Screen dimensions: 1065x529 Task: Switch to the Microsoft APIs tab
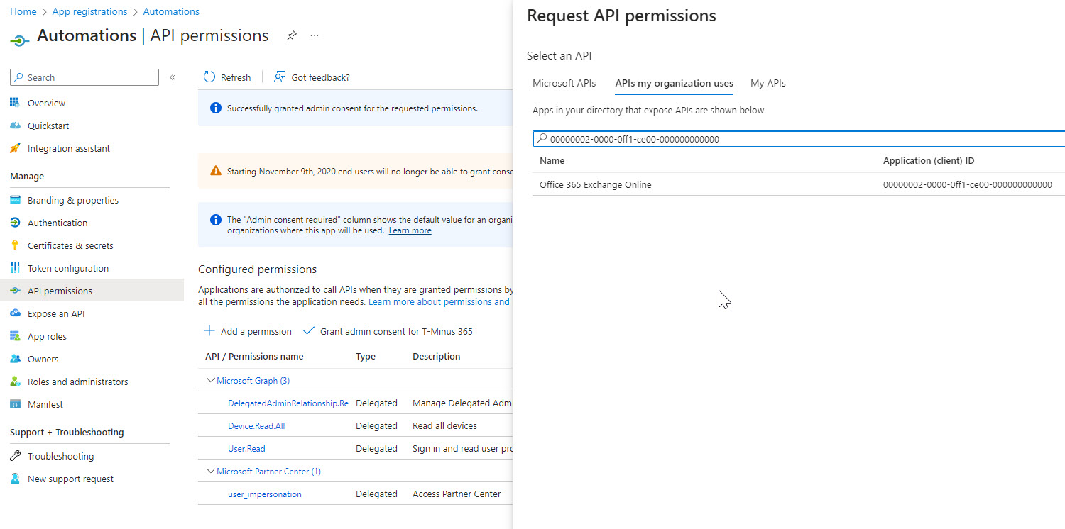[x=564, y=83]
